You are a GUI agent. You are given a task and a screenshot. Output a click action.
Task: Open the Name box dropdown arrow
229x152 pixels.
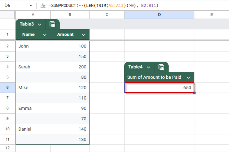point(31,6)
